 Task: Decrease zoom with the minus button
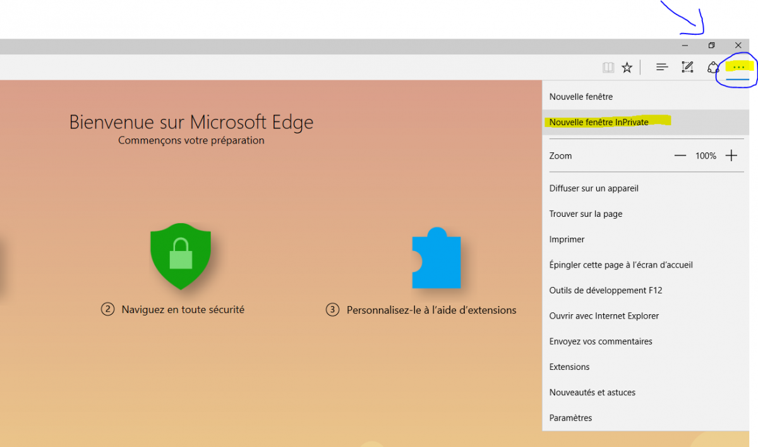click(x=680, y=156)
